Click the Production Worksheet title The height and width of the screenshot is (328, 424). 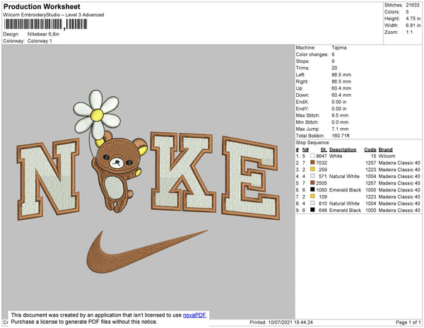coord(36,6)
